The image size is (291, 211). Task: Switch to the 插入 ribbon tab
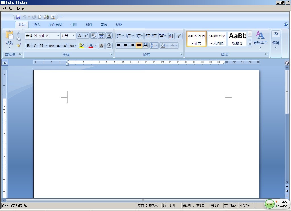point(37,25)
